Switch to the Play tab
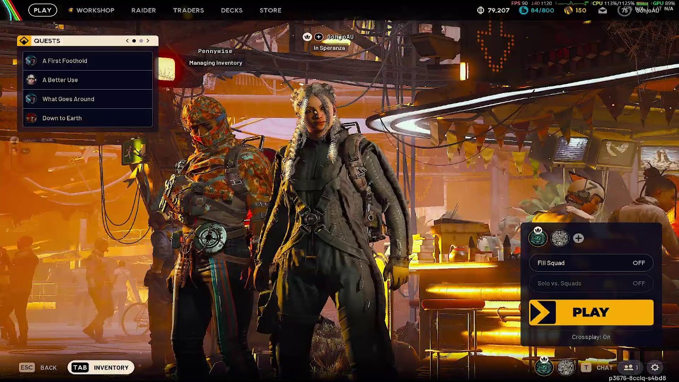 pos(42,10)
